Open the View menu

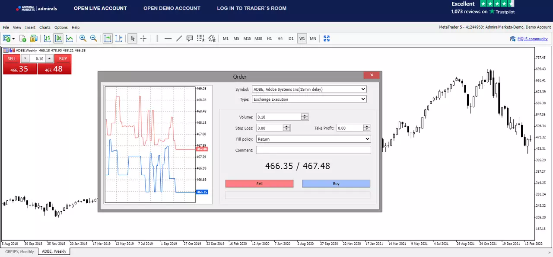pyautogui.click(x=17, y=27)
